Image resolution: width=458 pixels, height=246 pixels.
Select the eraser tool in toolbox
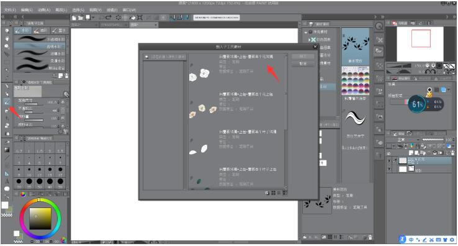click(7, 125)
